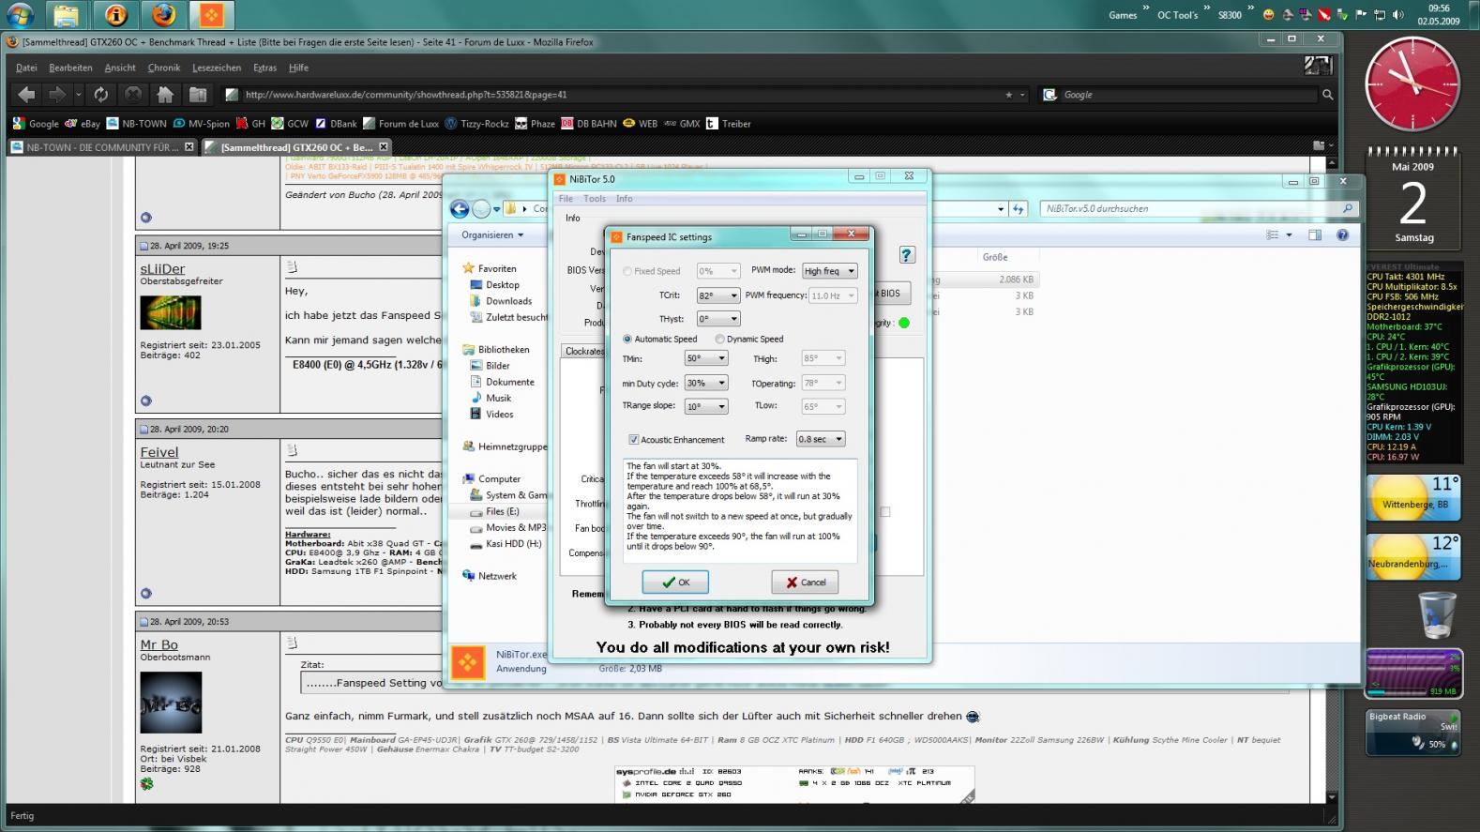Click Explorer window back arrow

point(460,208)
